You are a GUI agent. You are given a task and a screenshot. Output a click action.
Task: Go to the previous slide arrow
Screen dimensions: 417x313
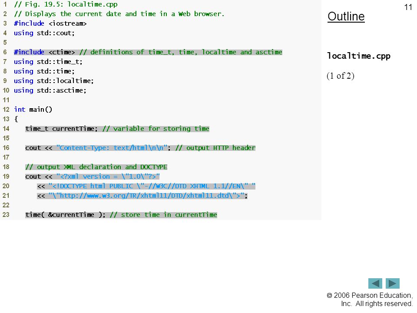pyautogui.click(x=375, y=283)
